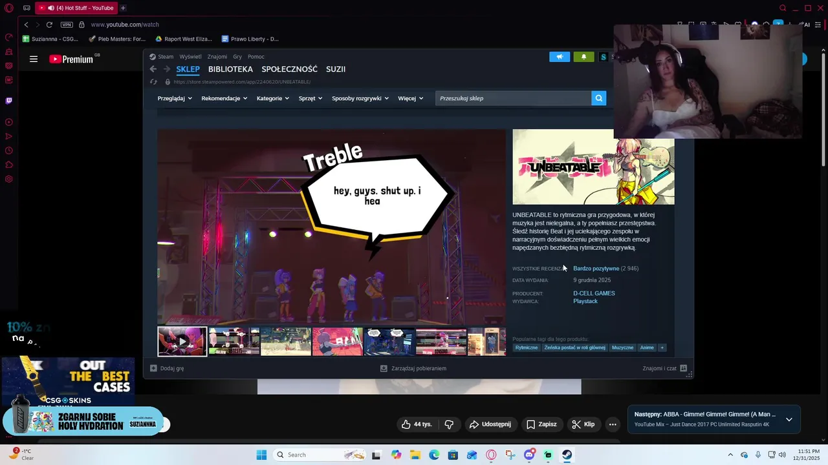The width and height of the screenshot is (828, 465).
Task: Click the Rytmiczne tag
Action: [527, 347]
